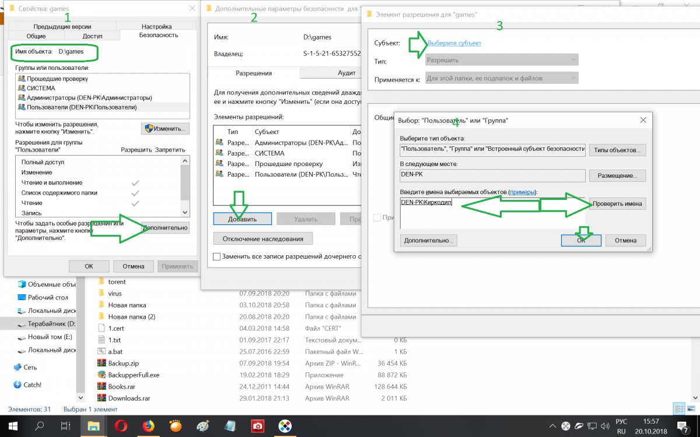Open Безопасность tab

click(159, 36)
